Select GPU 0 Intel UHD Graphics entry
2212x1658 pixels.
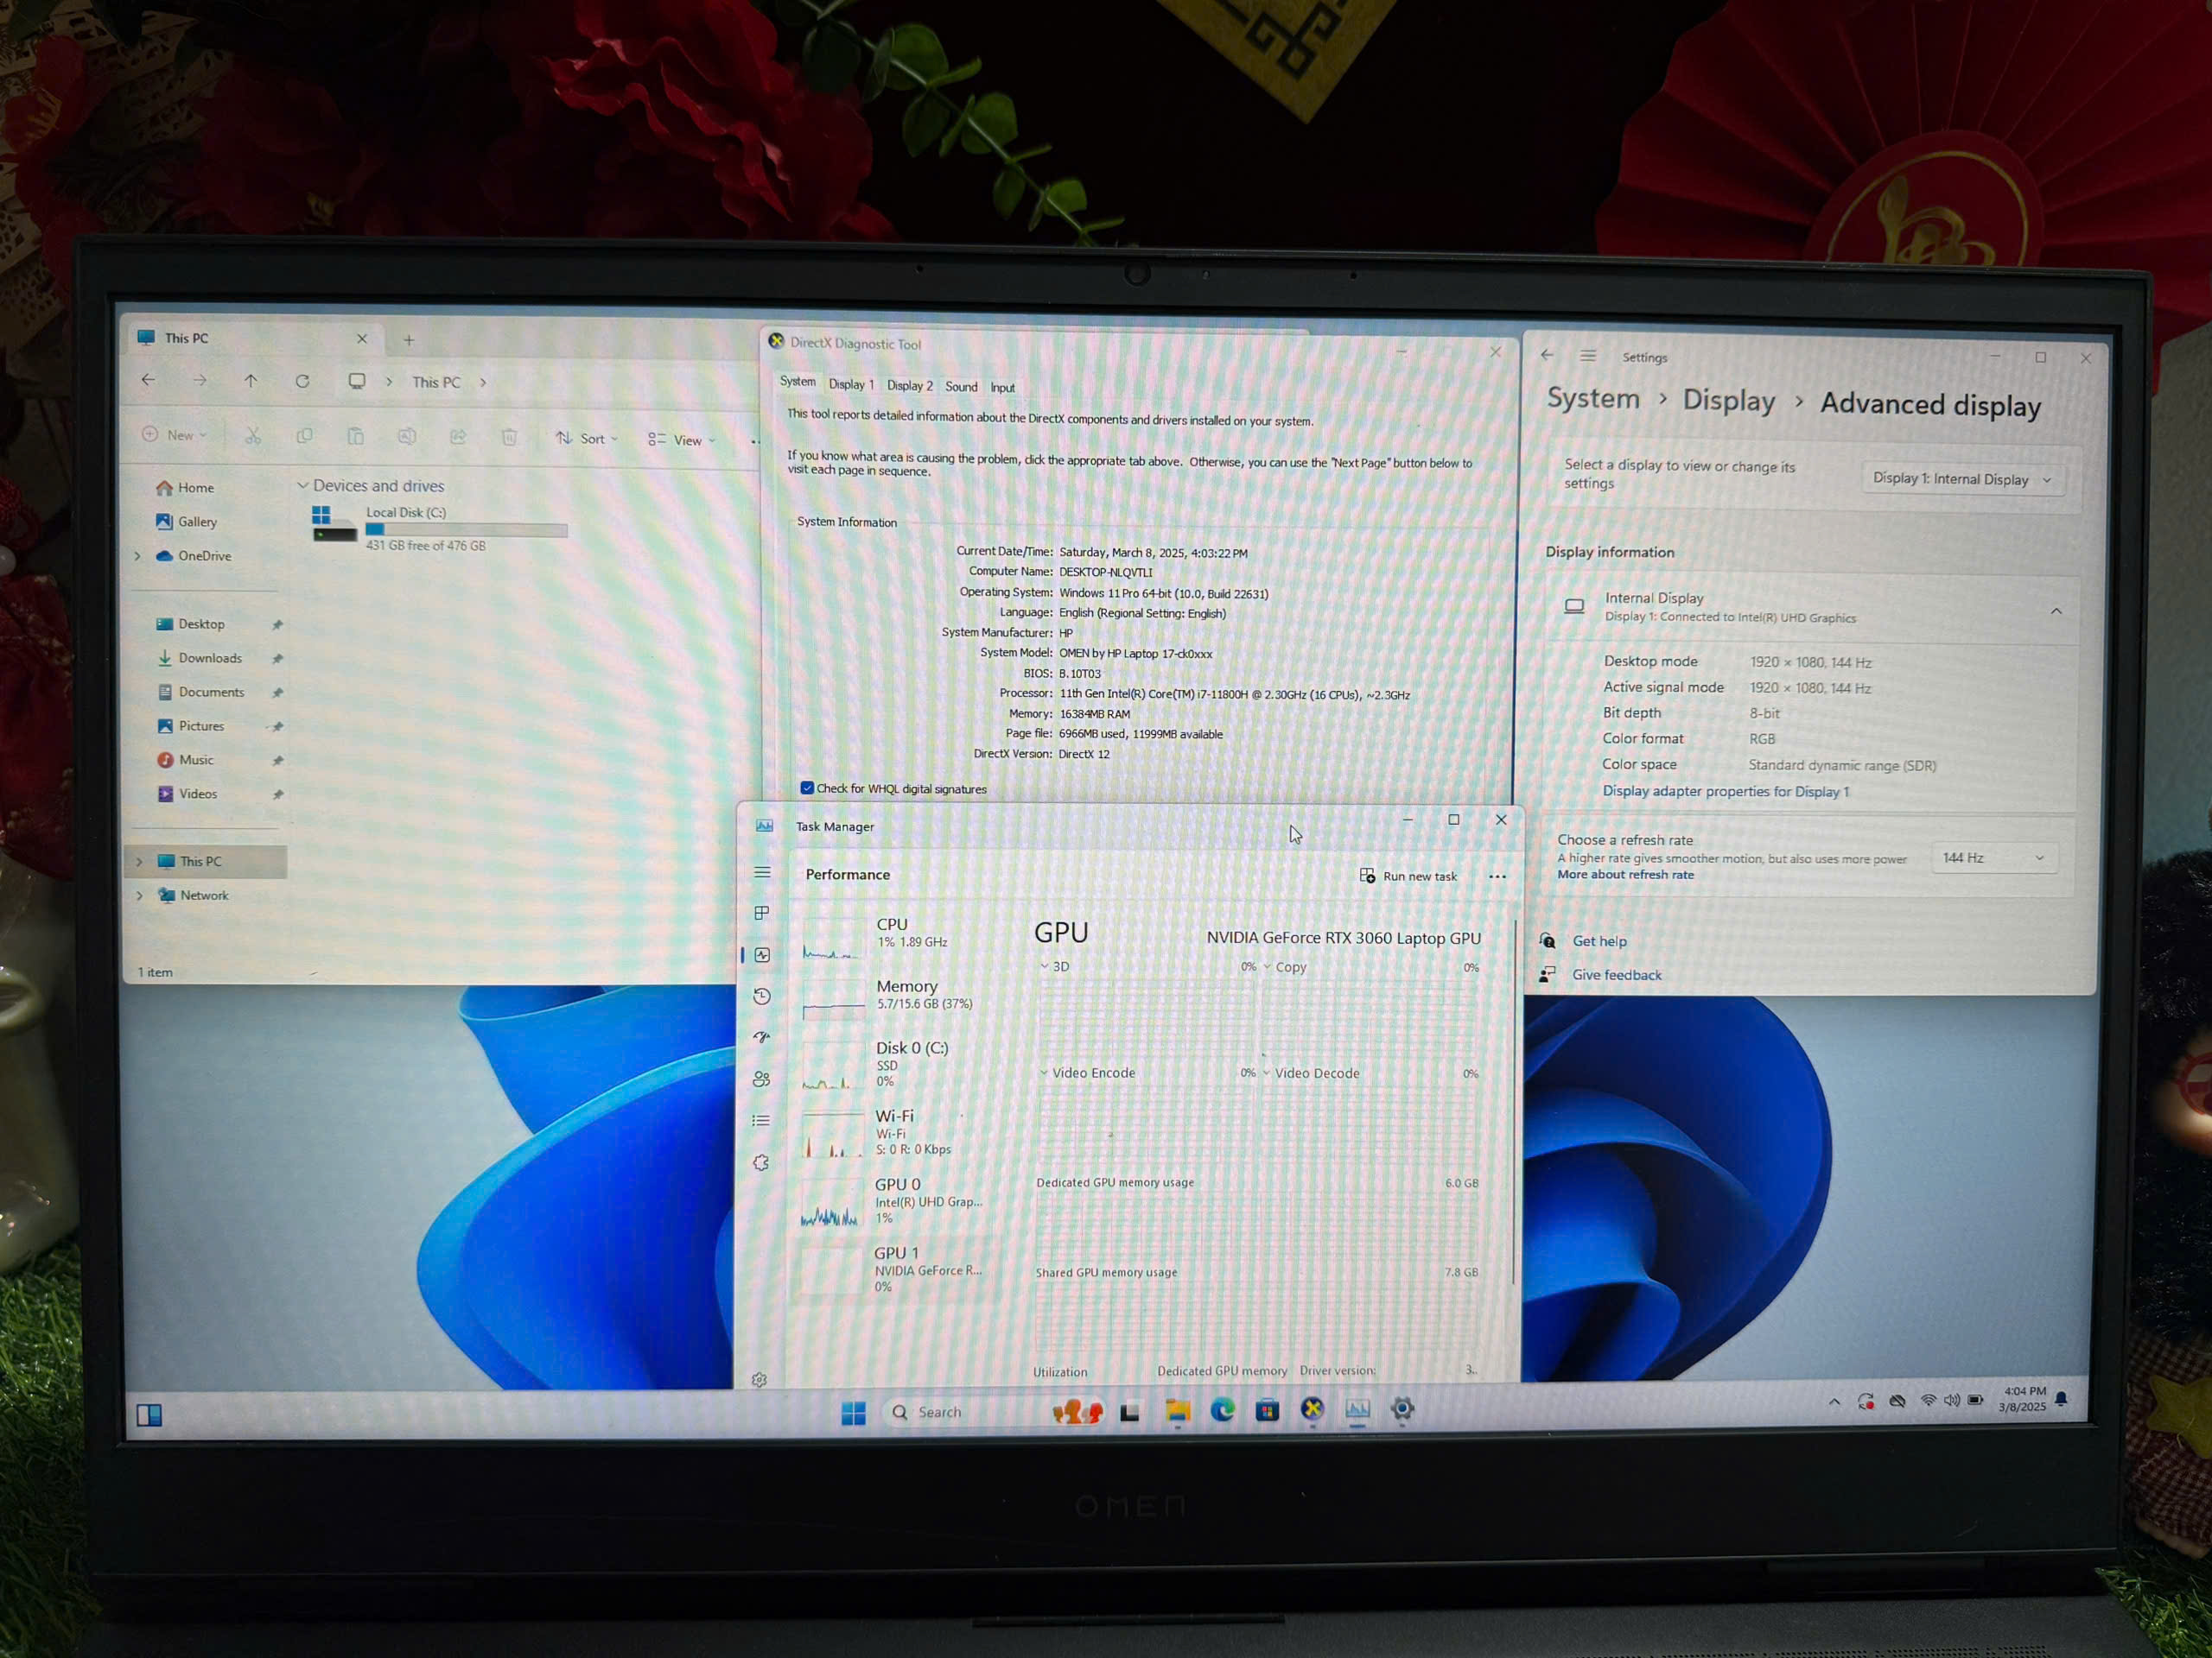[x=896, y=1200]
